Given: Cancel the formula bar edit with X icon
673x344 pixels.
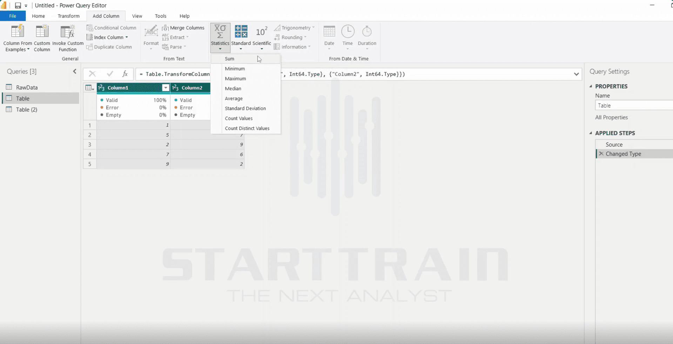Looking at the screenshot, I should tap(92, 74).
